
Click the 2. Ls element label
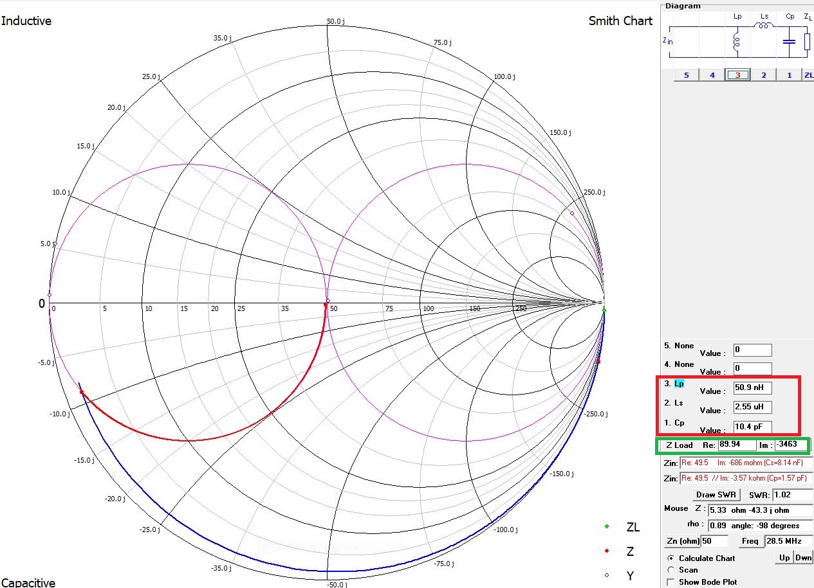(674, 403)
